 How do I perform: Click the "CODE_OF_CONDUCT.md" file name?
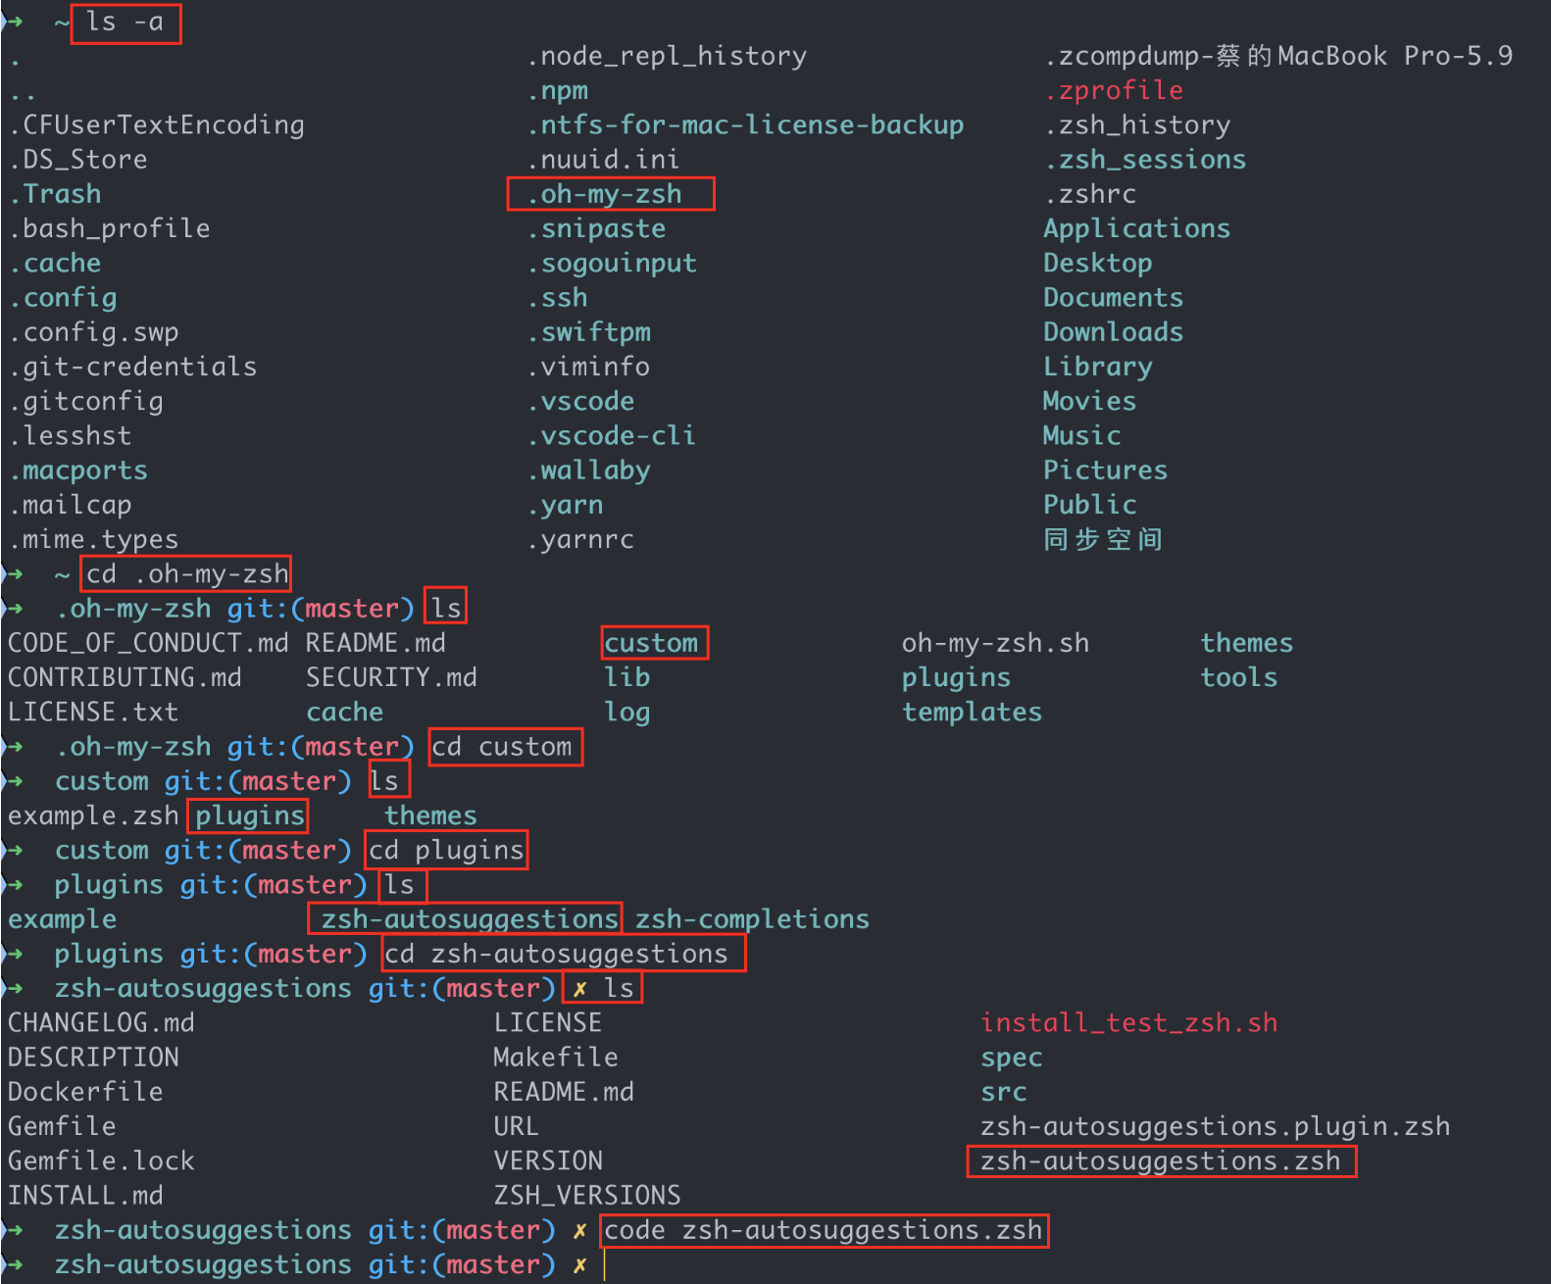click(x=149, y=643)
